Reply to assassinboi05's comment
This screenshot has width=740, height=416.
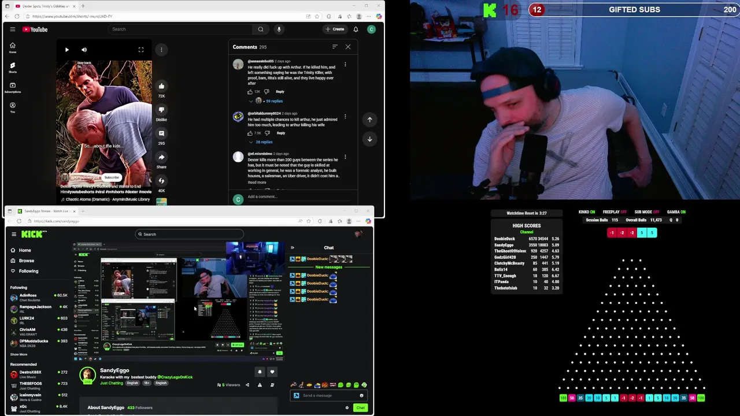[x=280, y=92]
